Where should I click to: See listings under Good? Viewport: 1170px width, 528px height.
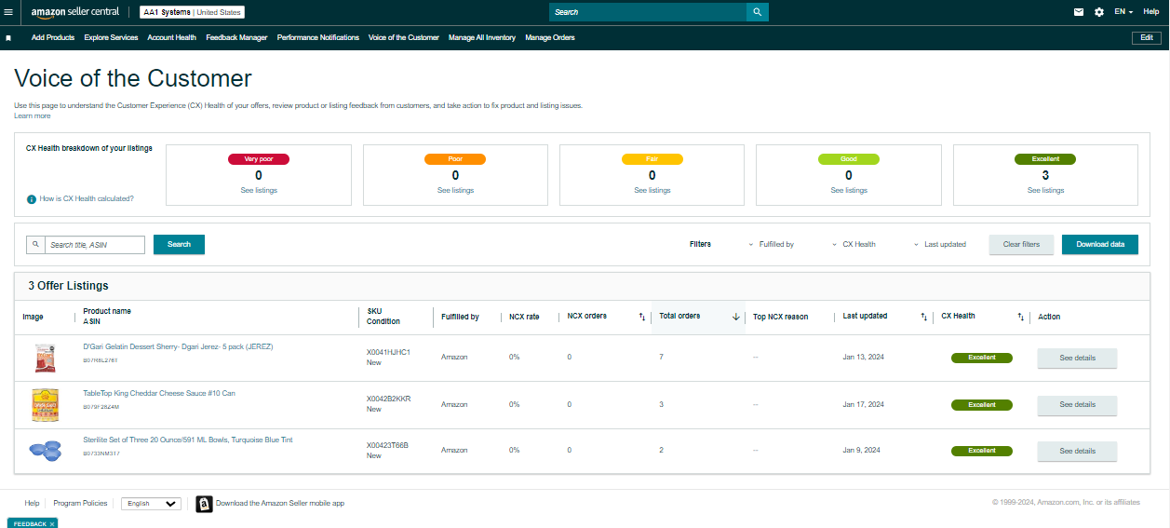(x=849, y=191)
